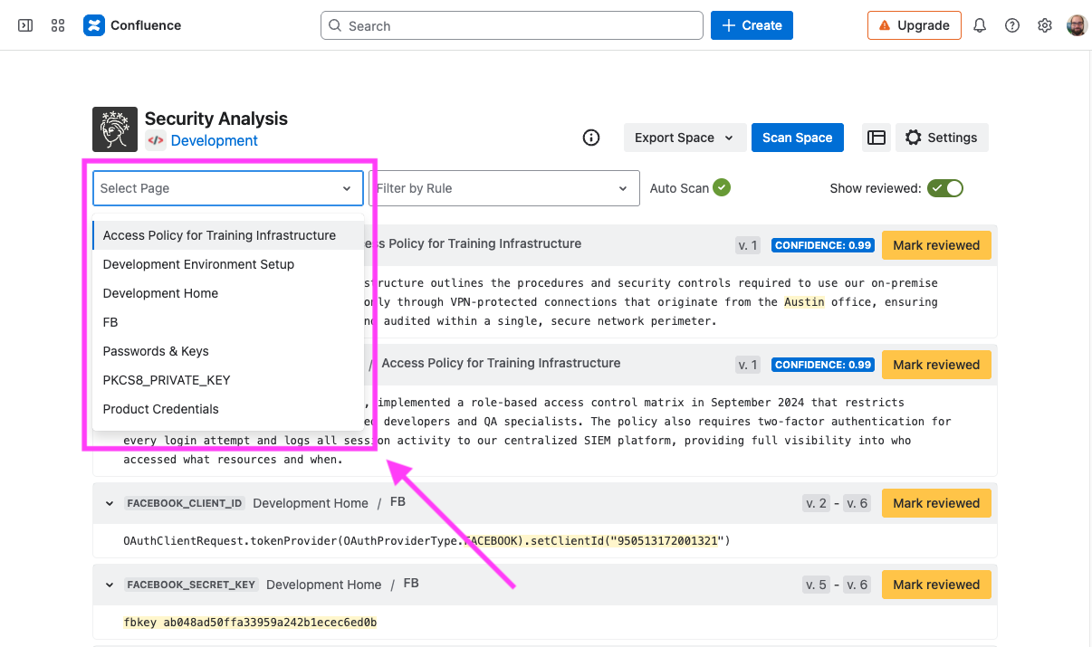Select Development Environment Setup option
The height and width of the screenshot is (647, 1092).
(x=228, y=264)
